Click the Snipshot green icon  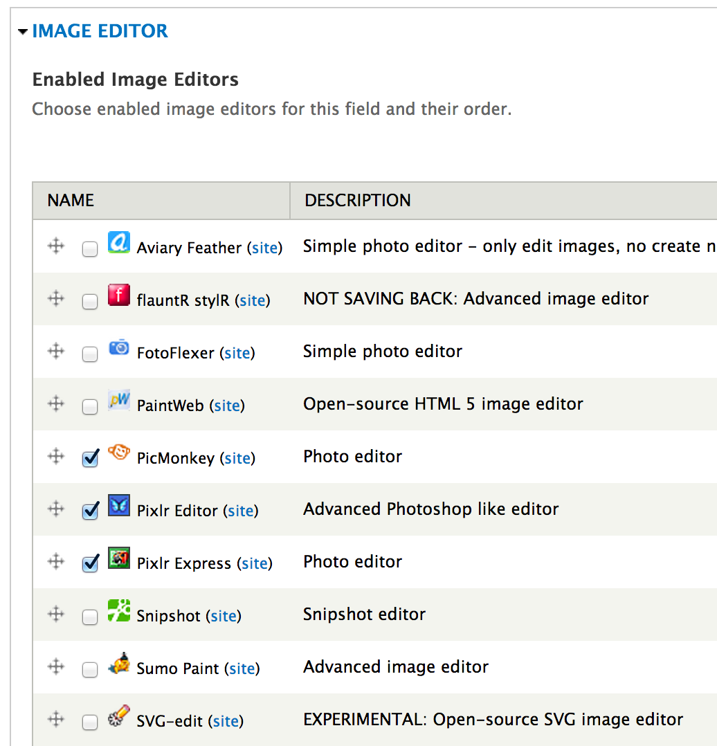point(119,610)
